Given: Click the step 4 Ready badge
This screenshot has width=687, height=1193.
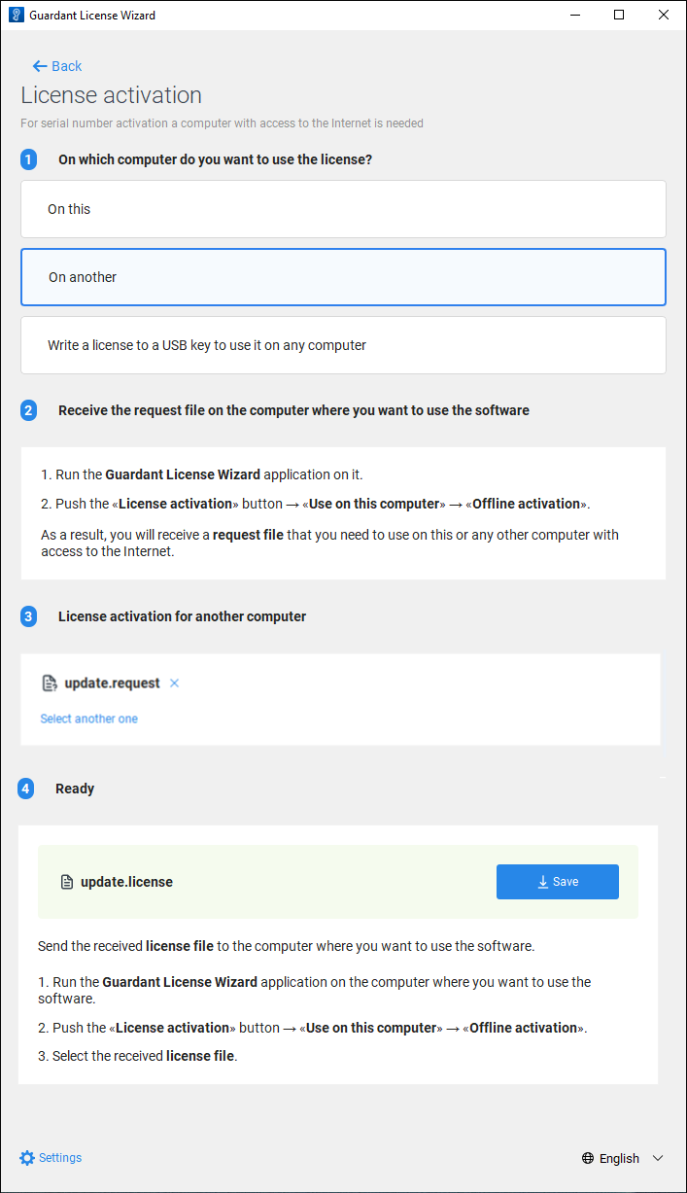Looking at the screenshot, I should pyautogui.click(x=26, y=789).
